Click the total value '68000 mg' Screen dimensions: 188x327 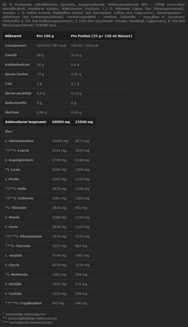(61, 122)
